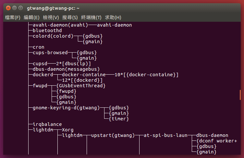The height and width of the screenshot is (158, 244).
Task: Maximize the terminal window
Action: click(x=21, y=7)
